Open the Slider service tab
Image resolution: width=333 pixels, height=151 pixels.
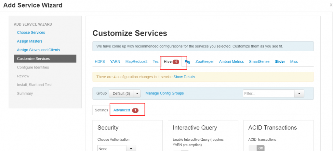pos(280,61)
